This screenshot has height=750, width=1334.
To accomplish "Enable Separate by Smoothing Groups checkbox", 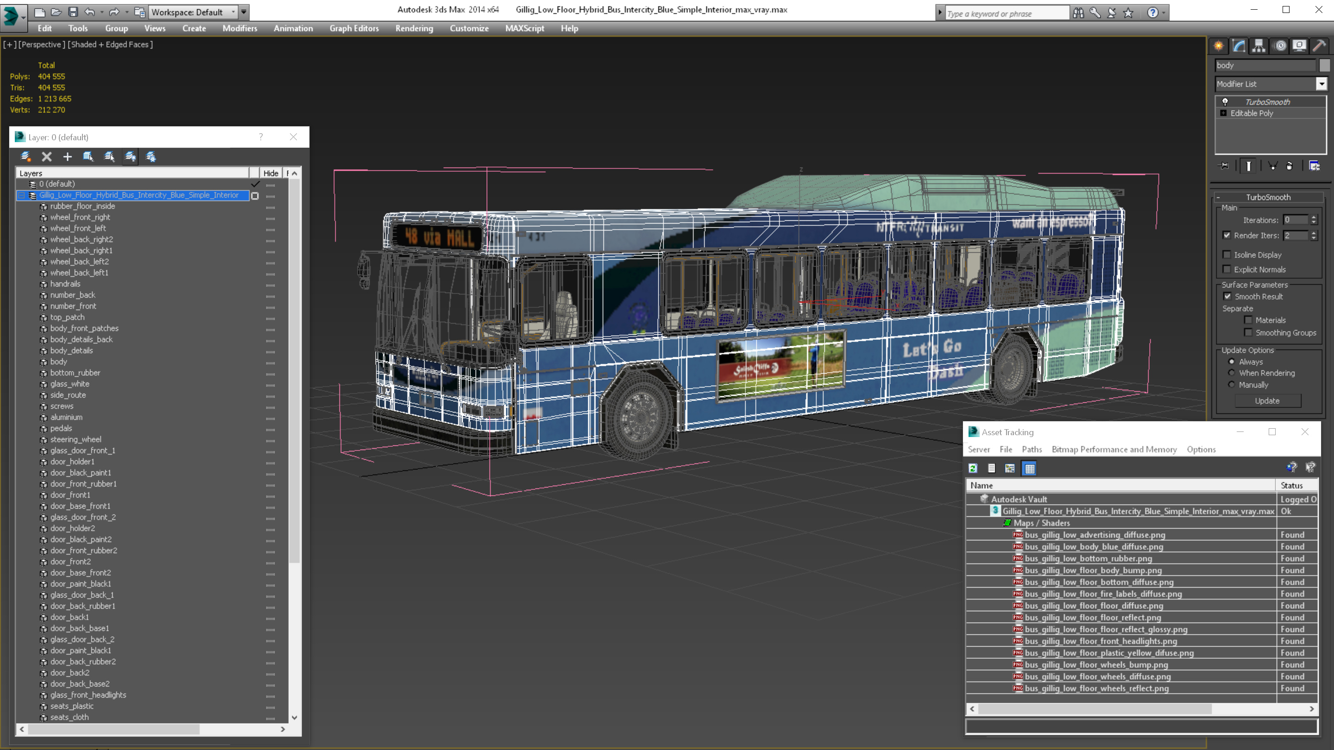I will pos(1248,332).
